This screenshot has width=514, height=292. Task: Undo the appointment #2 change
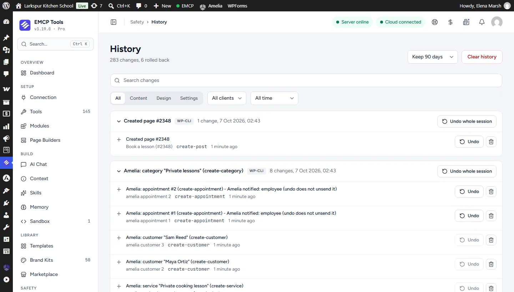[469, 192]
